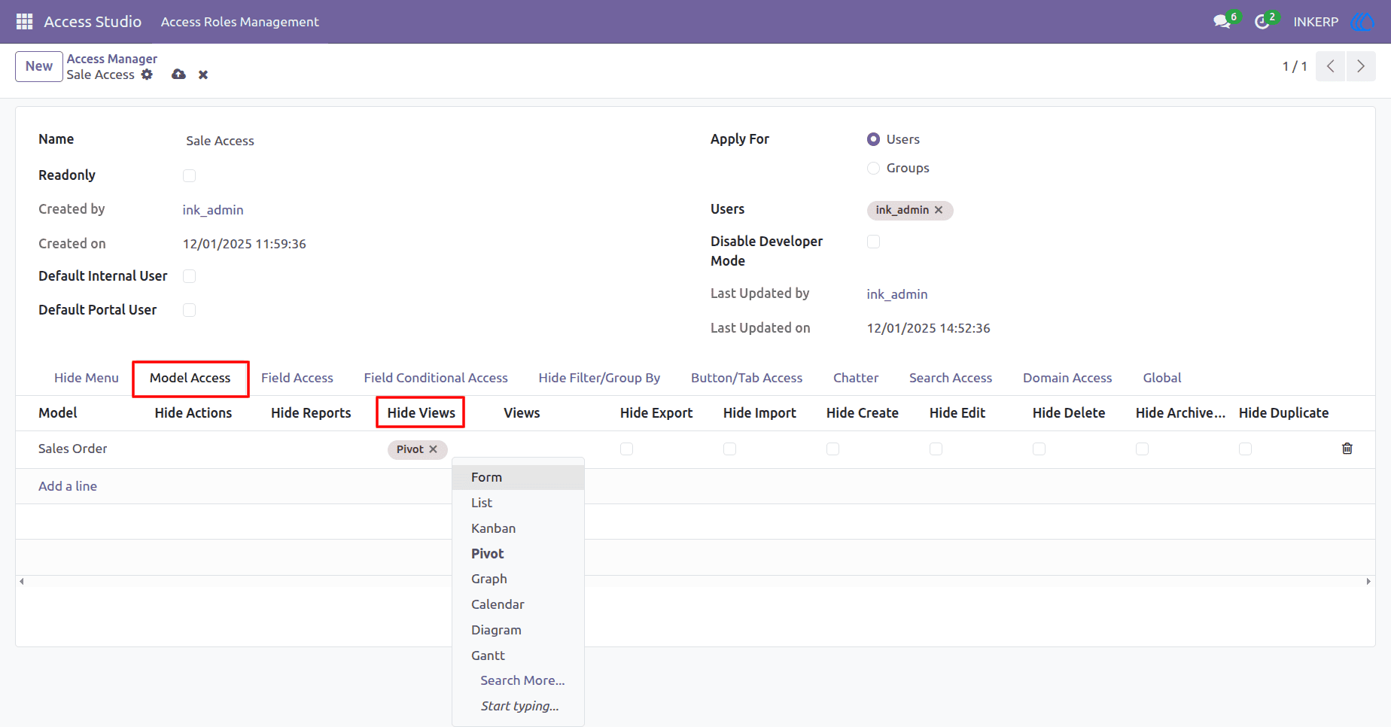
Task: Click Search More... in the dropdown
Action: point(522,680)
